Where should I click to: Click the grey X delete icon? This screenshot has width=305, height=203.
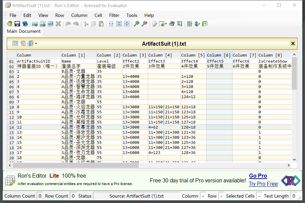[x=58, y=24]
